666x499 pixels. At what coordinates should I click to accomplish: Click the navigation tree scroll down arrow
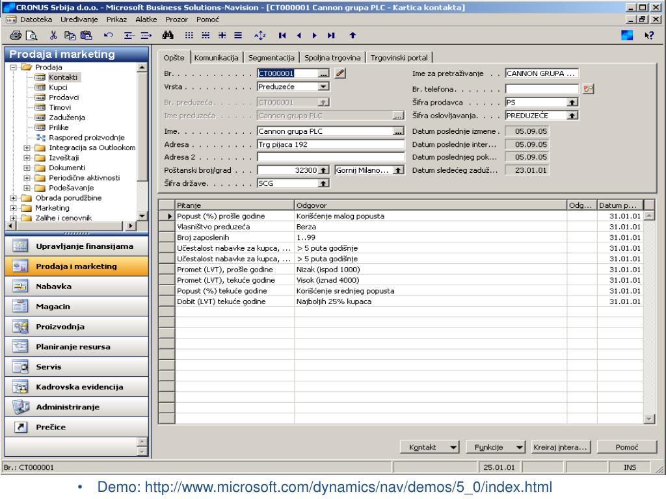click(x=142, y=216)
